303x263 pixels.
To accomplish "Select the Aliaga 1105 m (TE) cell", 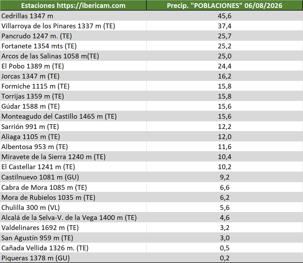I will point(73,137).
